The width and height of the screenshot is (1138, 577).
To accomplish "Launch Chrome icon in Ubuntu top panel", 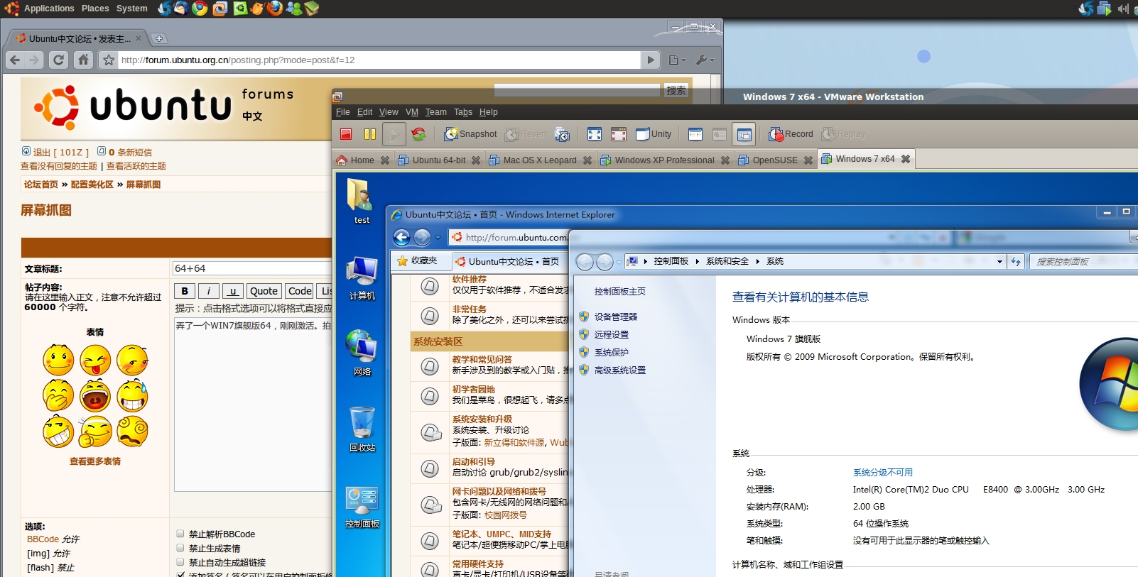I will click(x=200, y=9).
